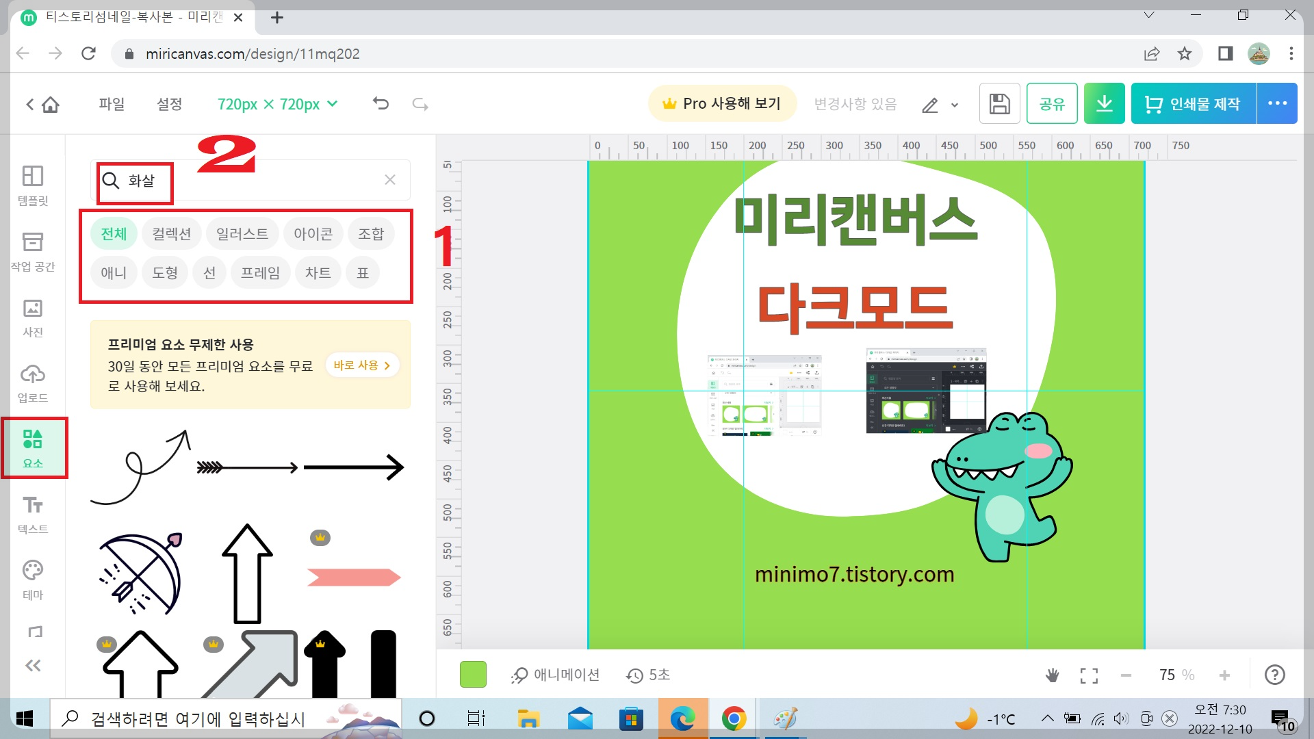Open the Windows Start menu

(x=25, y=718)
